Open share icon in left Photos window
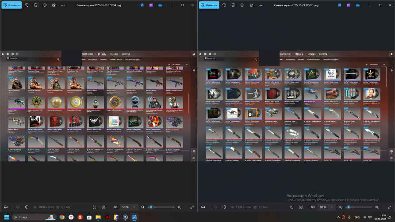395x222 pixels. [x=54, y=5]
